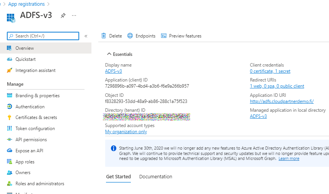Select Token configuration in the menu
Image resolution: width=329 pixels, height=194 pixels.
(35, 129)
